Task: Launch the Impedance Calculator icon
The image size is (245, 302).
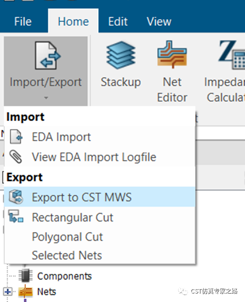Action: pyautogui.click(x=232, y=55)
